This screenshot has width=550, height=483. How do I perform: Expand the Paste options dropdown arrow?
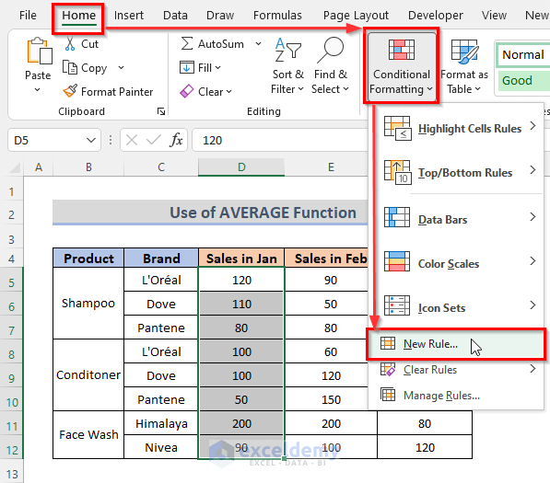pyautogui.click(x=37, y=90)
